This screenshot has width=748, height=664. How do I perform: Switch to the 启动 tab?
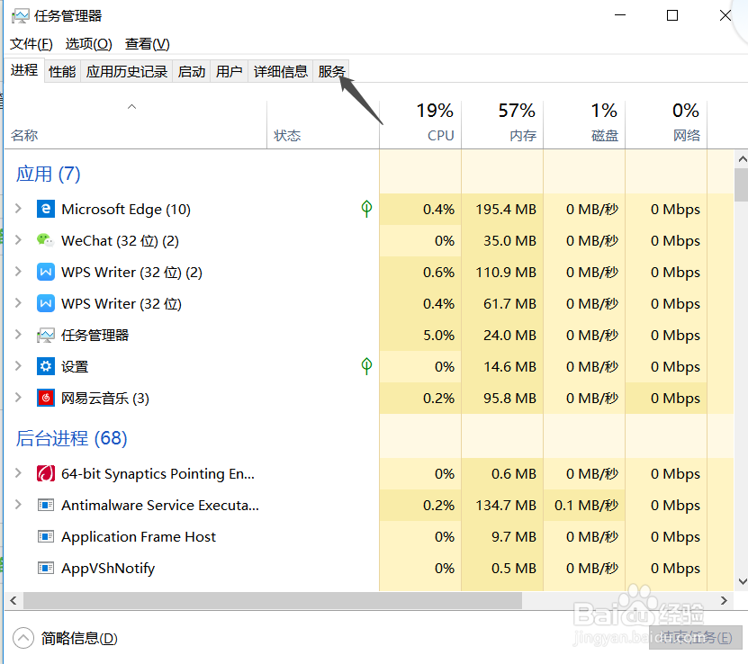tap(192, 71)
